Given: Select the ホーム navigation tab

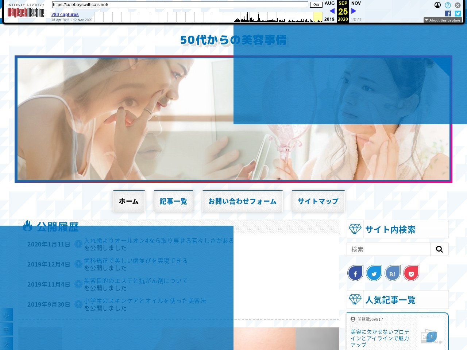Looking at the screenshot, I should point(129,201).
